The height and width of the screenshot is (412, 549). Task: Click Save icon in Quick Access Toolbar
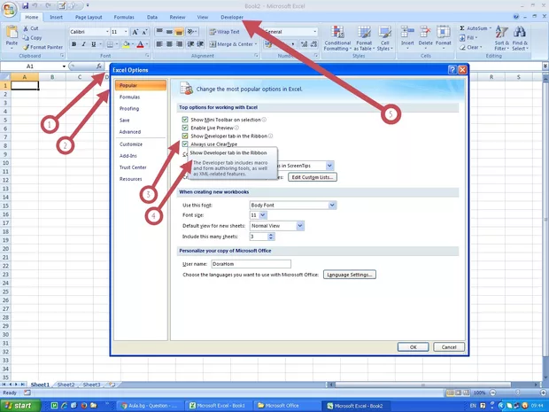coord(25,6)
